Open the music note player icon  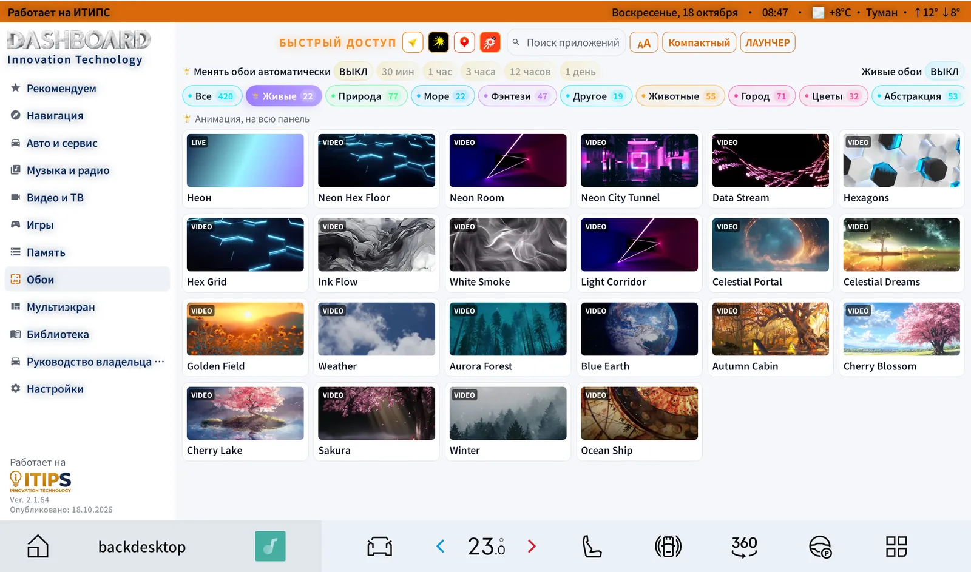click(x=270, y=547)
